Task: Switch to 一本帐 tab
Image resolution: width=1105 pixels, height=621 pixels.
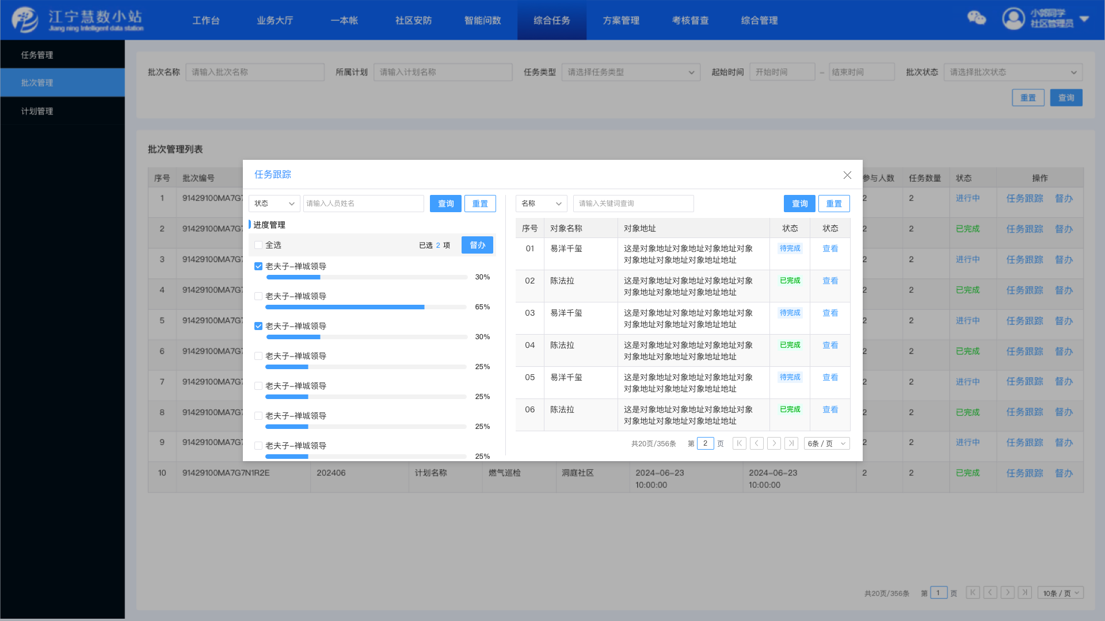Action: point(344,20)
